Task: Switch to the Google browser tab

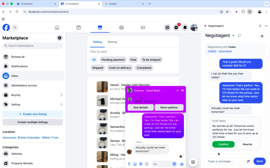Action: pyautogui.click(x=124, y=4)
